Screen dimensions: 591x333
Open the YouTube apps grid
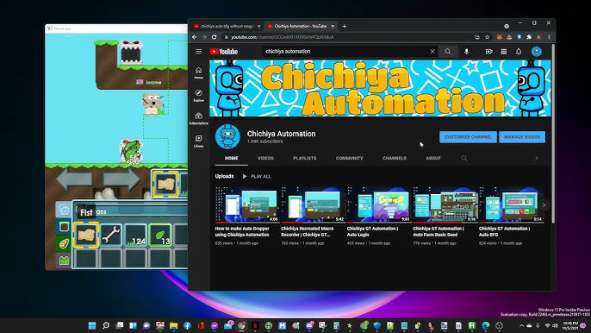[503, 52]
